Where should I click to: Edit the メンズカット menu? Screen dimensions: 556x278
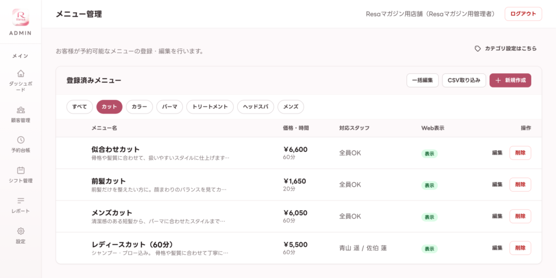pyautogui.click(x=497, y=216)
